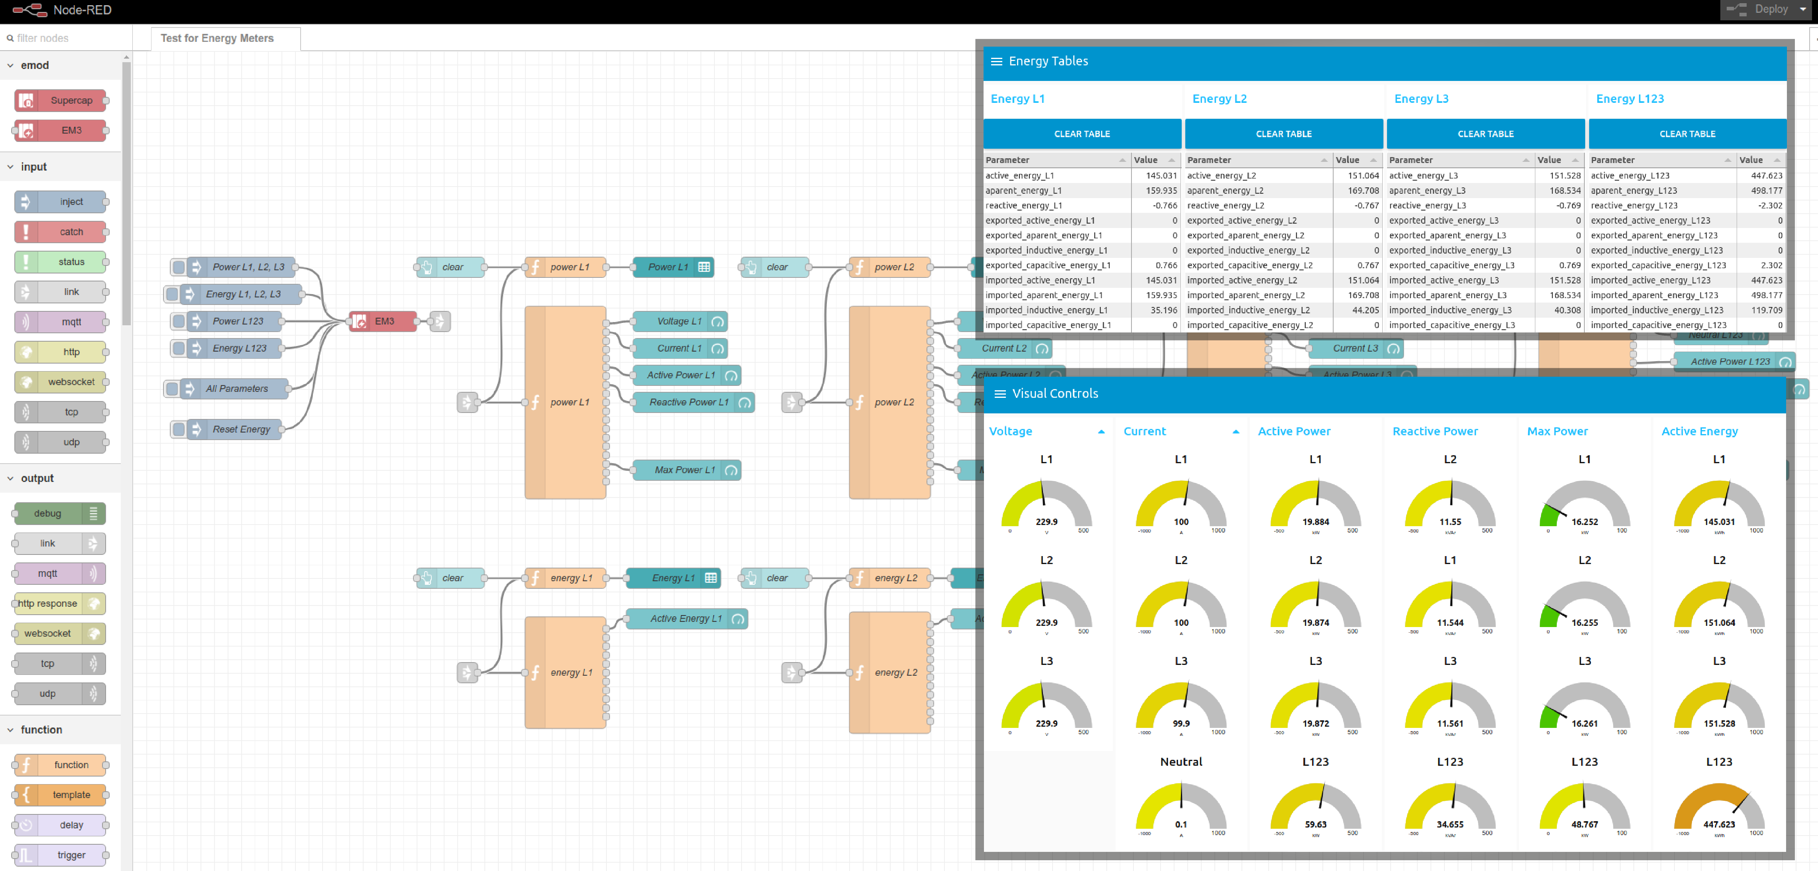The height and width of the screenshot is (871, 1818).
Task: Switch to the 'Test for Energy Meters' tab
Action: coord(217,38)
